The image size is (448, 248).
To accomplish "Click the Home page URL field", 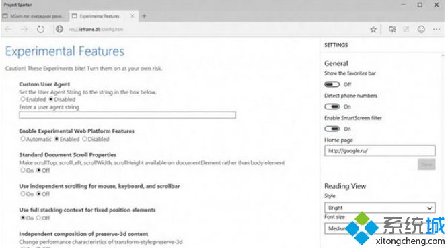I will pyautogui.click(x=379, y=151).
